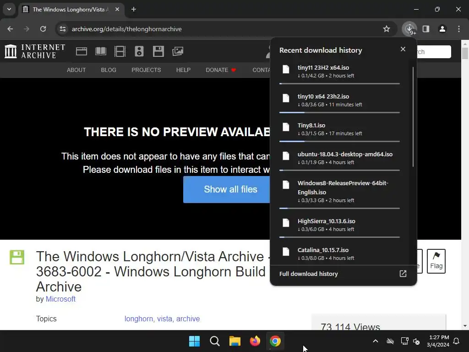Image resolution: width=469 pixels, height=352 pixels.
Task: Open the Texts book icon
Action: tap(100, 51)
